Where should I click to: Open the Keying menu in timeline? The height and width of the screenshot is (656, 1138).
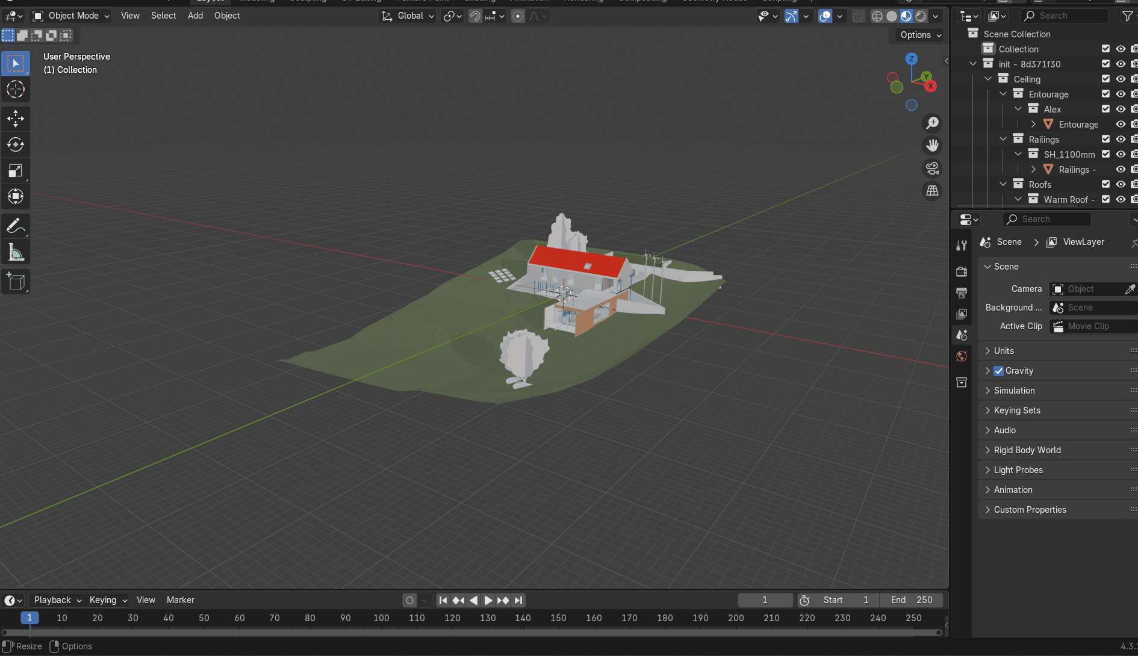[108, 600]
